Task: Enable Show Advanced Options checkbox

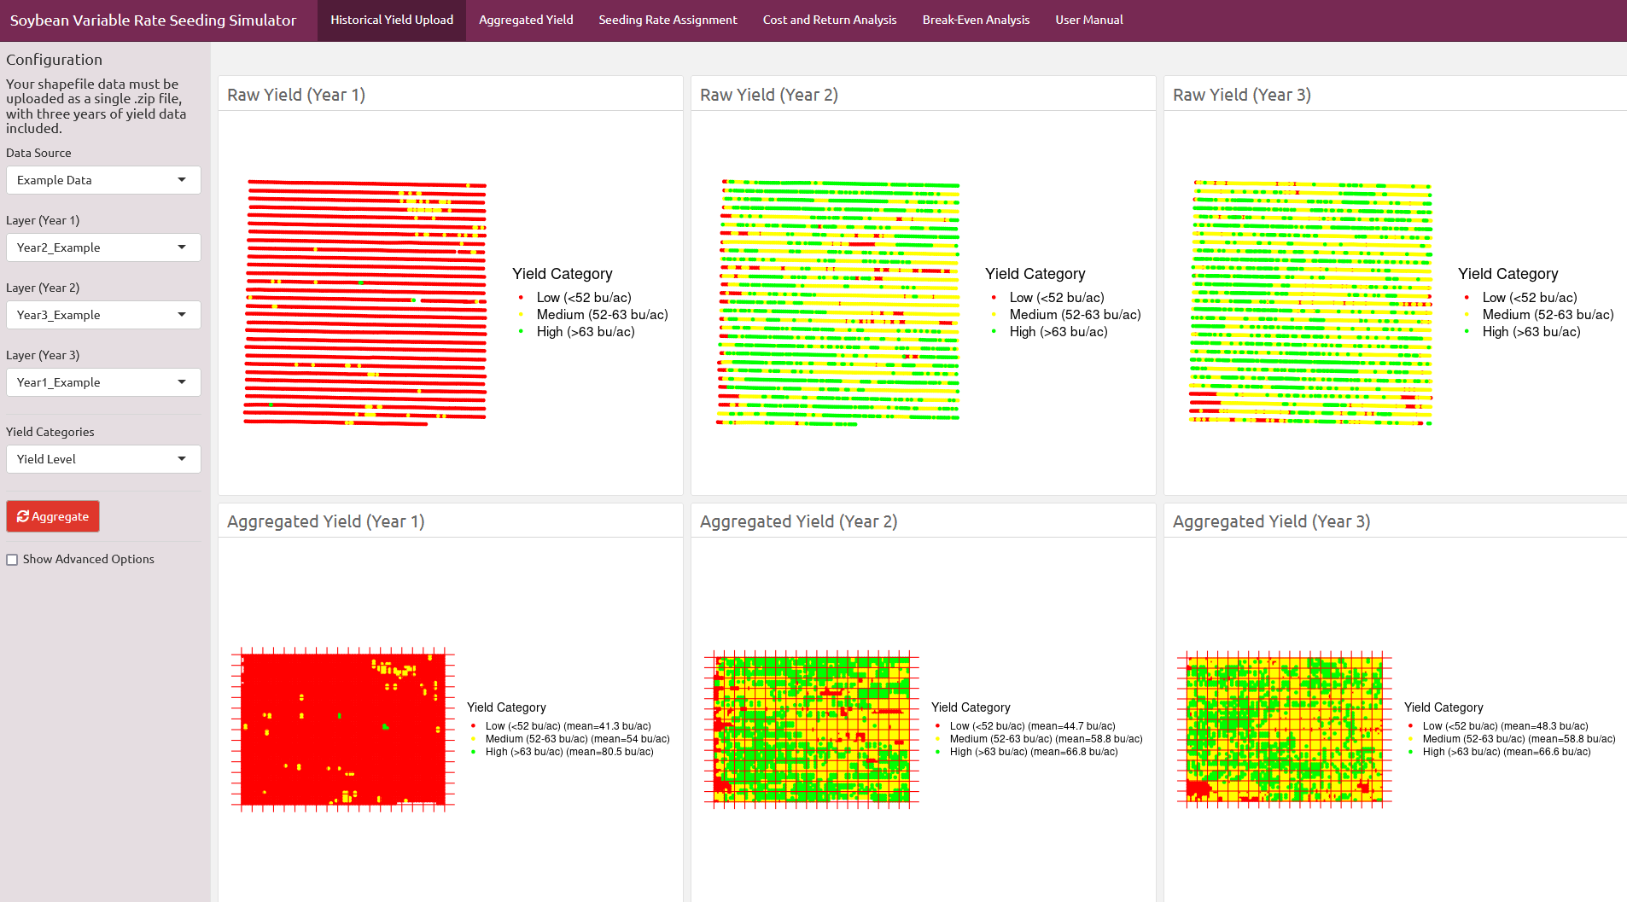Action: (12, 560)
